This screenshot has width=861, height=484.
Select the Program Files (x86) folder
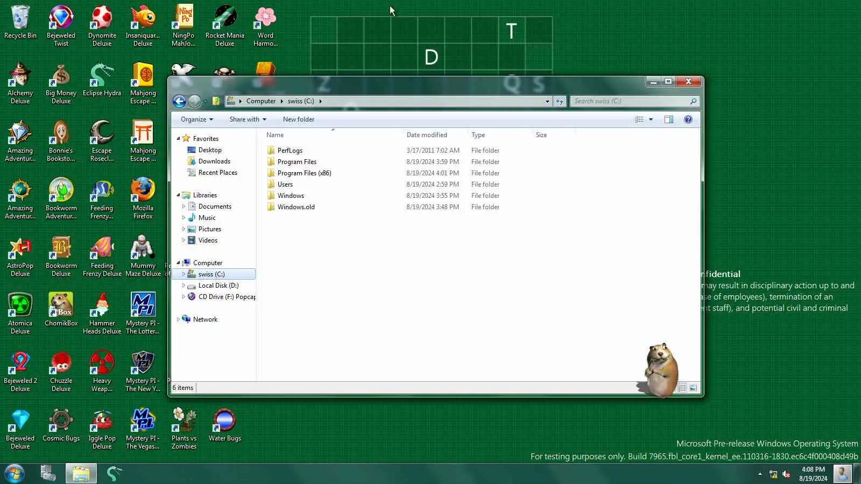point(304,173)
